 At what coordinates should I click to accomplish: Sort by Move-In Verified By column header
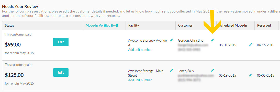[100, 25]
